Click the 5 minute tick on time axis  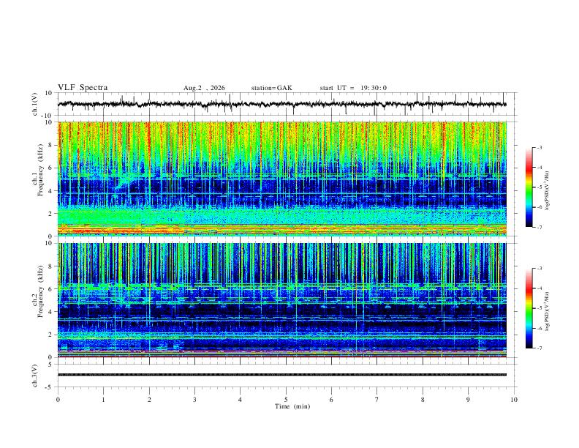[286, 400]
